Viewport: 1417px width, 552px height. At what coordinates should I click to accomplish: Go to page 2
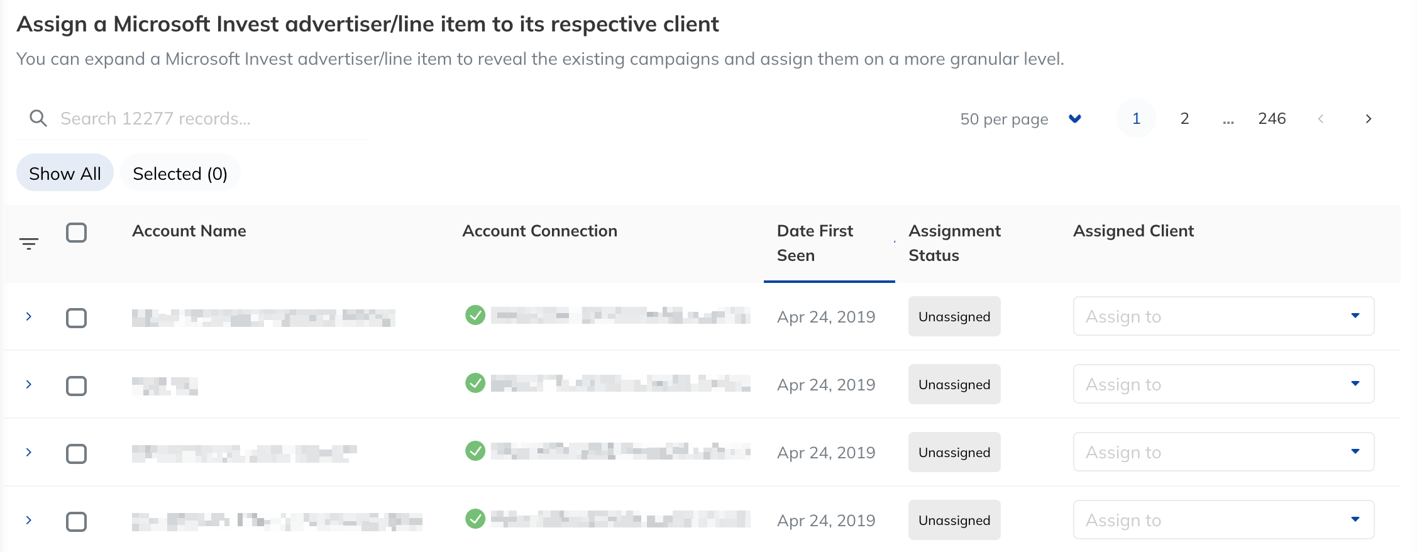tap(1184, 118)
